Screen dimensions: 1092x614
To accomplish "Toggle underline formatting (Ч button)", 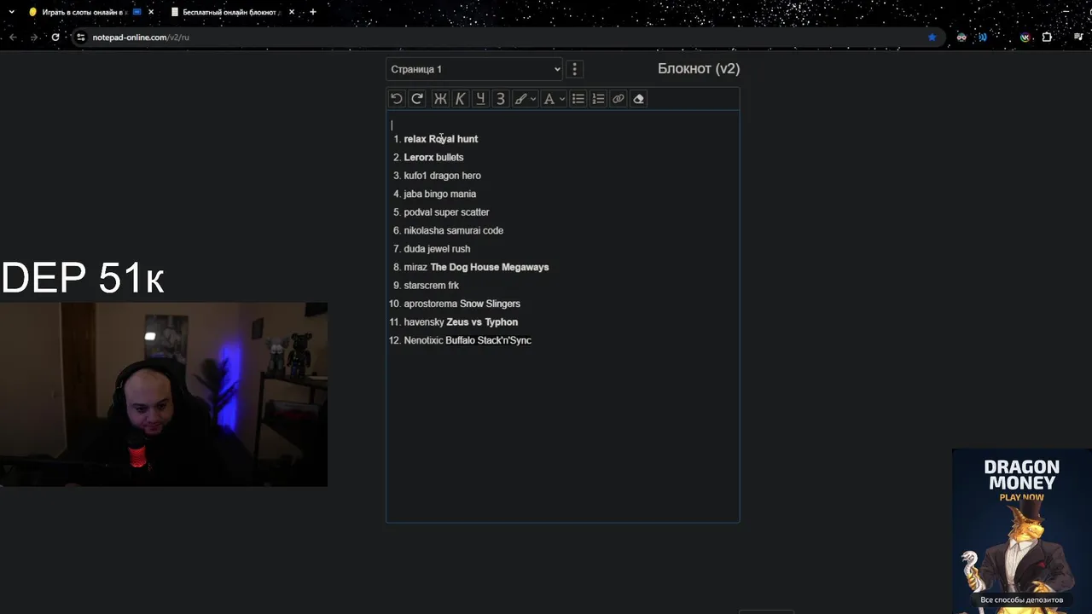I will [x=480, y=99].
